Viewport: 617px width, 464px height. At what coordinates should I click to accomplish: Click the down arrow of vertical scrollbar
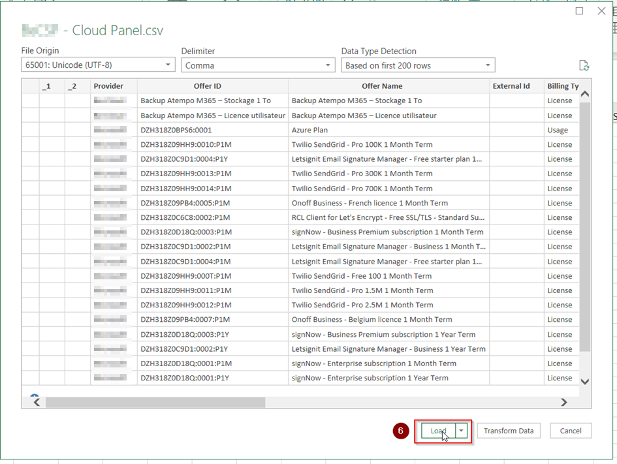click(x=585, y=381)
